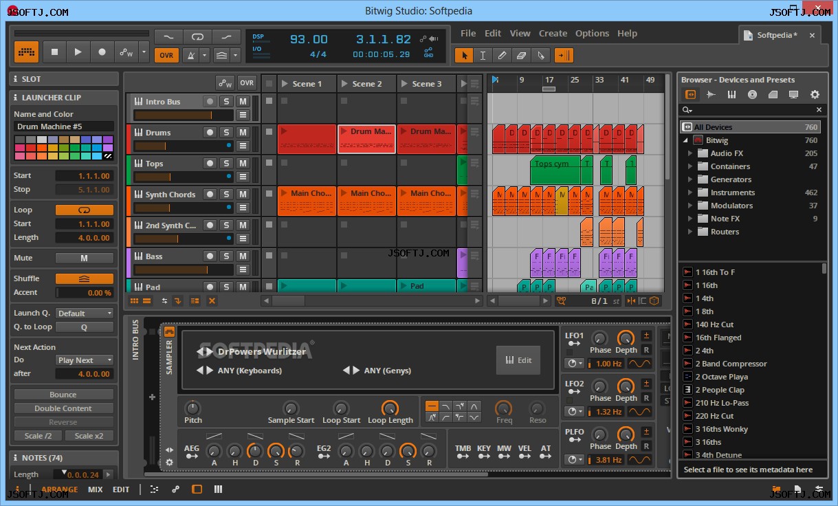Click the Scale x2 button

(x=89, y=436)
